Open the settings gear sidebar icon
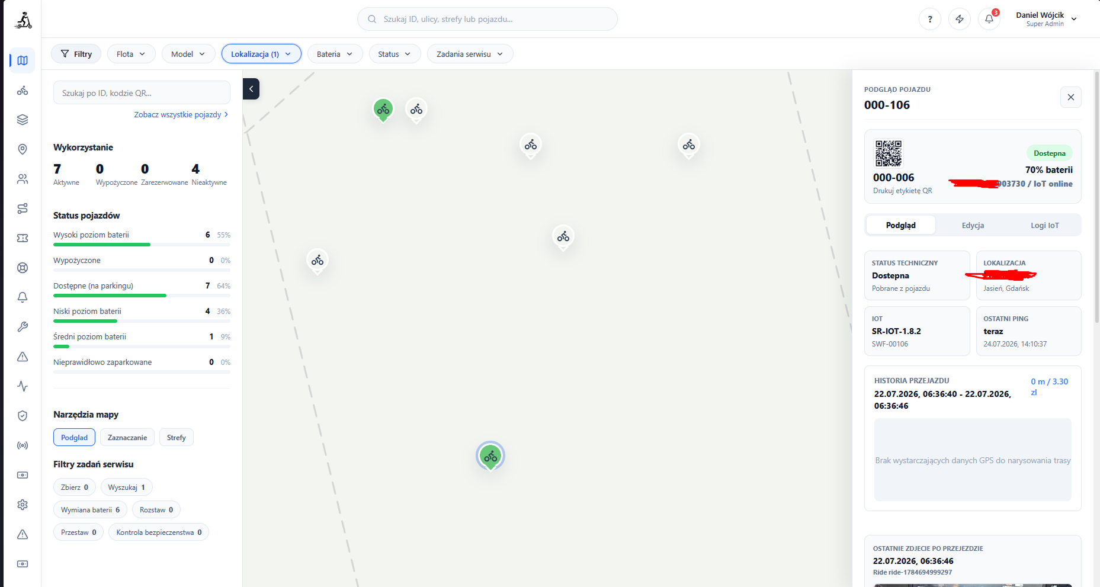The width and height of the screenshot is (1100, 587). pos(23,505)
